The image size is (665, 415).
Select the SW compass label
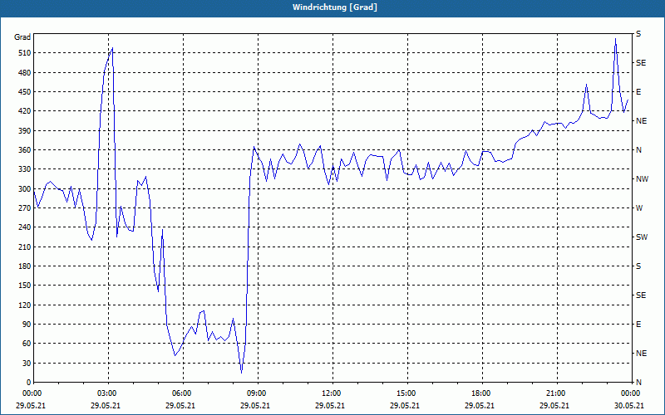tap(642, 237)
